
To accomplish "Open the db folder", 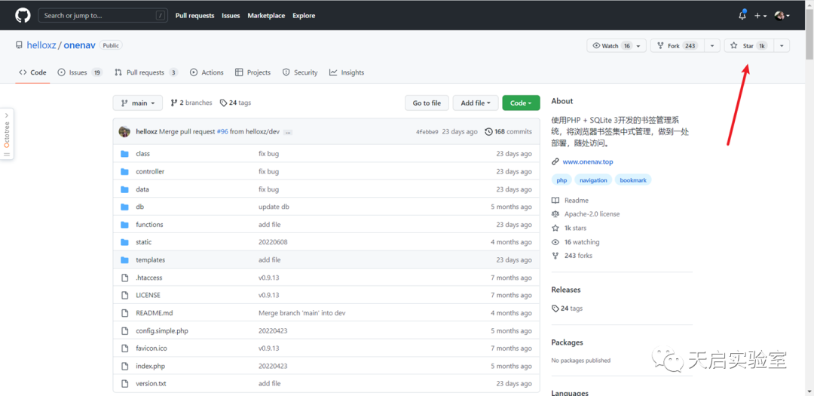I will pyautogui.click(x=139, y=207).
